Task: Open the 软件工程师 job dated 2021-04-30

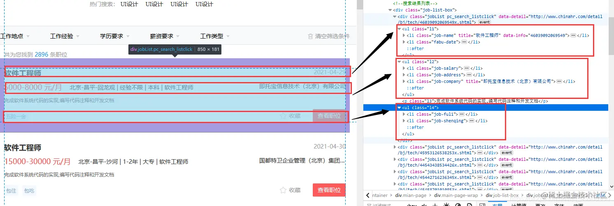Action: [x=23, y=148]
